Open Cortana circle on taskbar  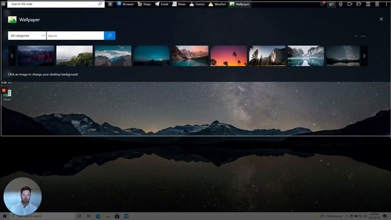click(79, 216)
